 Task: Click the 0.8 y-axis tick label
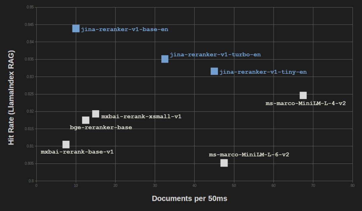click(x=31, y=181)
